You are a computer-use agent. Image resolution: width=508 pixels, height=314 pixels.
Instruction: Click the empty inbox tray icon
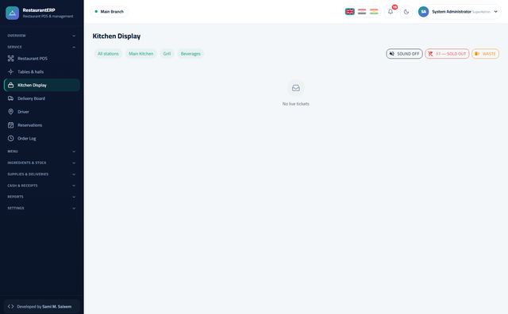click(x=296, y=88)
